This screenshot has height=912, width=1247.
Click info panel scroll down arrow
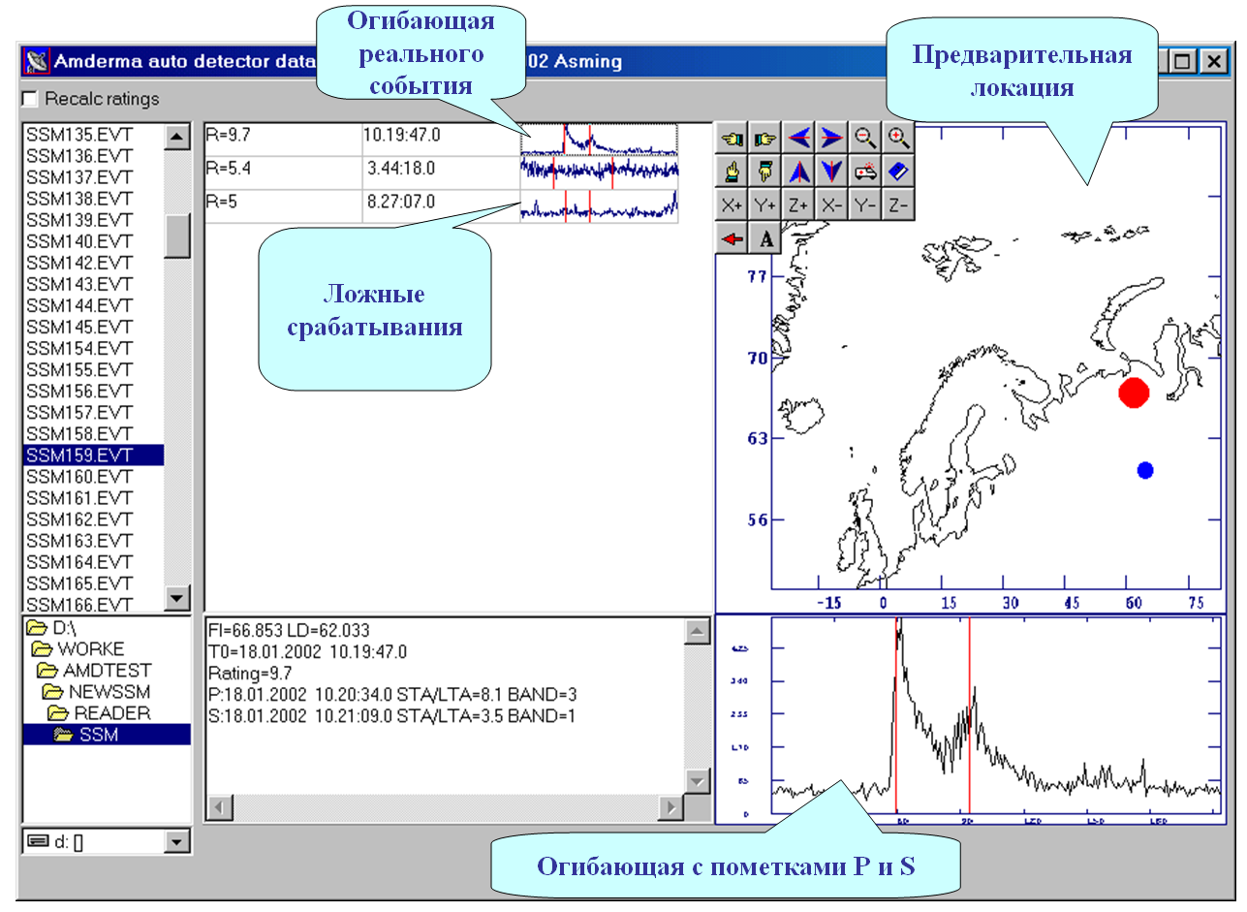(x=697, y=780)
